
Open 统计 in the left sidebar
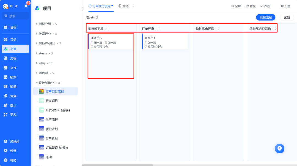(15, 105)
